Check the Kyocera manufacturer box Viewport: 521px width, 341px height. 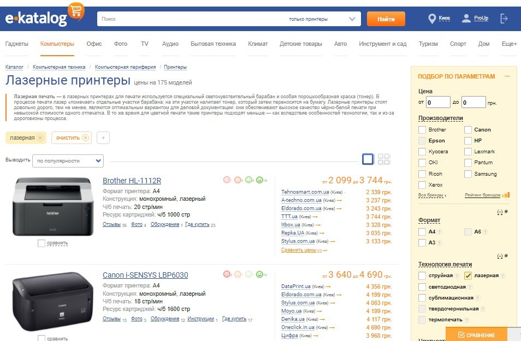point(422,152)
